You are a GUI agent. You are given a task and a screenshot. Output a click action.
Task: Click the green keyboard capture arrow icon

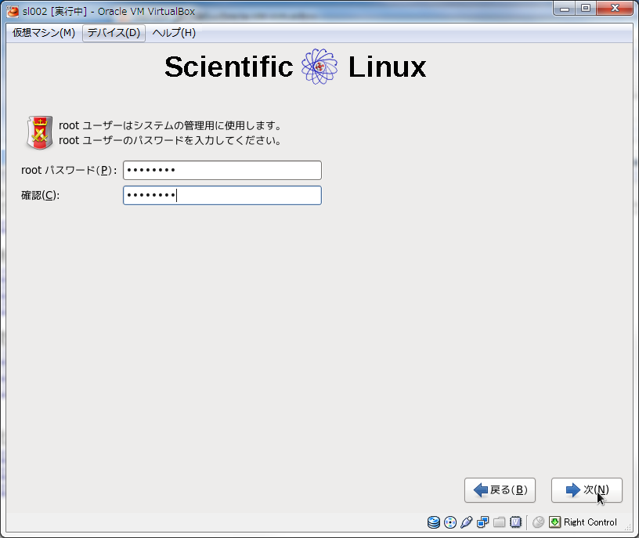(554, 522)
